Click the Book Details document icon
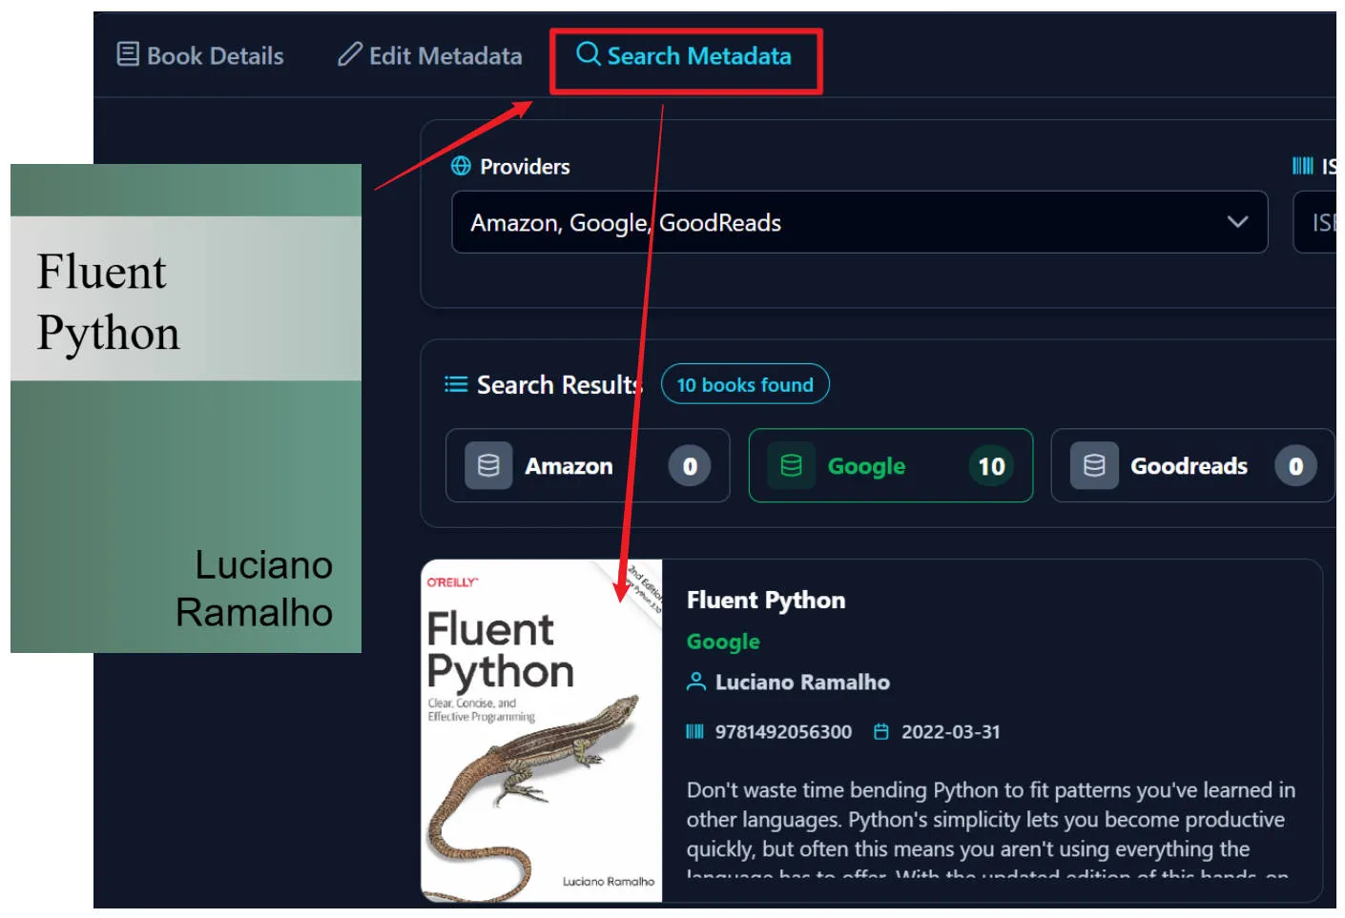The width and height of the screenshot is (1345, 918). (127, 54)
